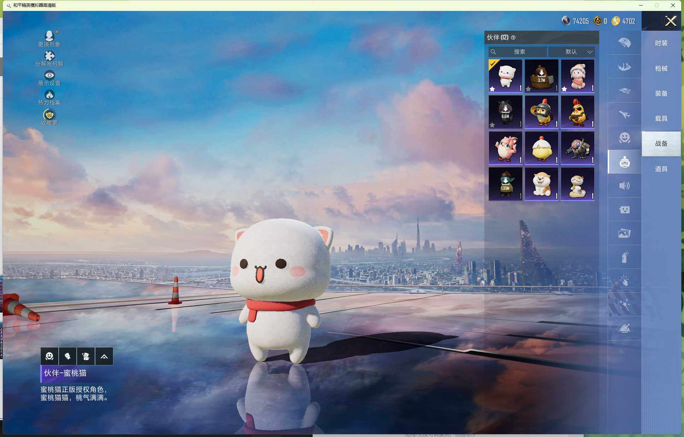Click the smiley emote button above companion name

(49, 356)
